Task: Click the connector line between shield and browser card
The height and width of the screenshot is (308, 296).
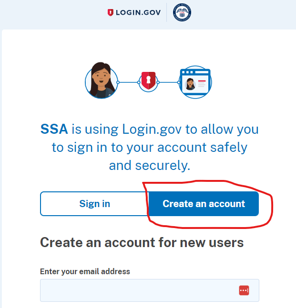Action: tap(168, 82)
